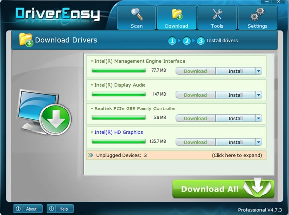Click the step 3 circle indicator
The height and width of the screenshot is (215, 289).
(201, 41)
